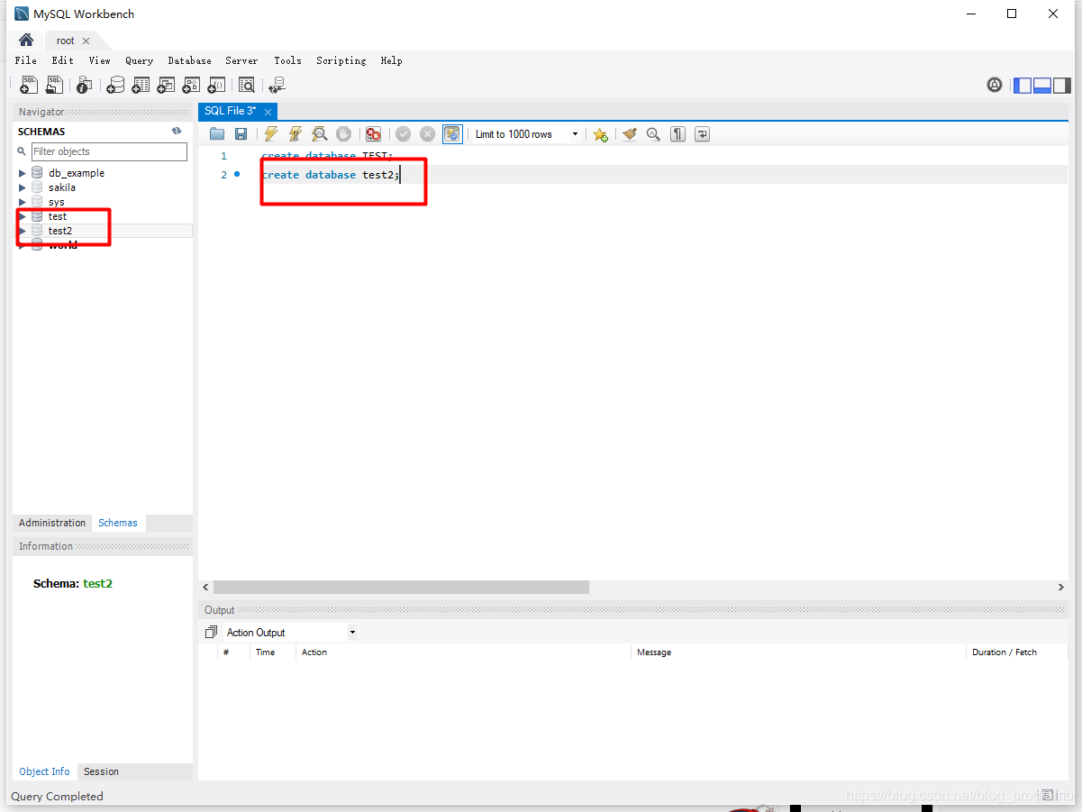1082x812 pixels.
Task: Execute the whole script lightning icon
Action: pos(270,134)
